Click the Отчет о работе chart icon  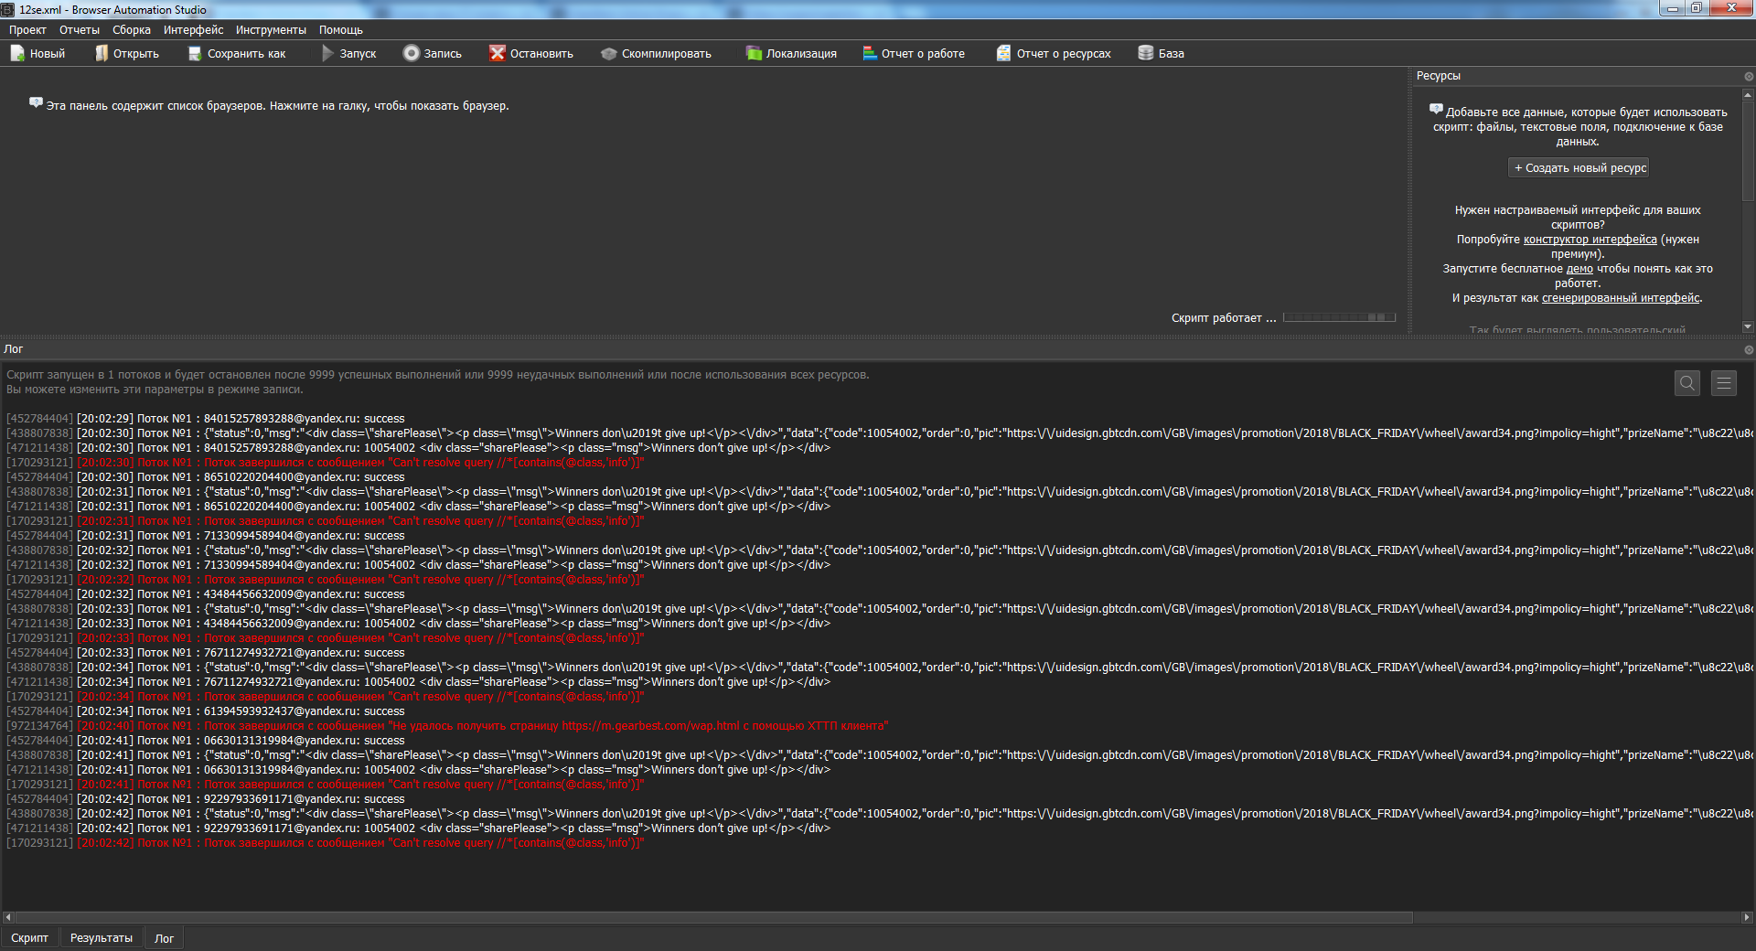point(870,53)
